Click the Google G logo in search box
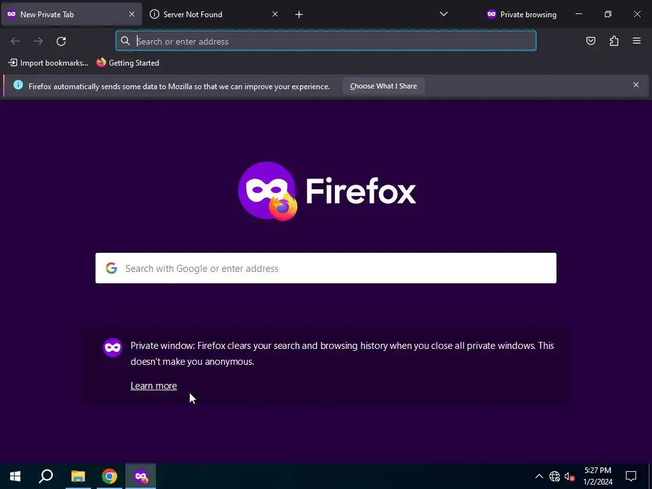 tap(111, 268)
